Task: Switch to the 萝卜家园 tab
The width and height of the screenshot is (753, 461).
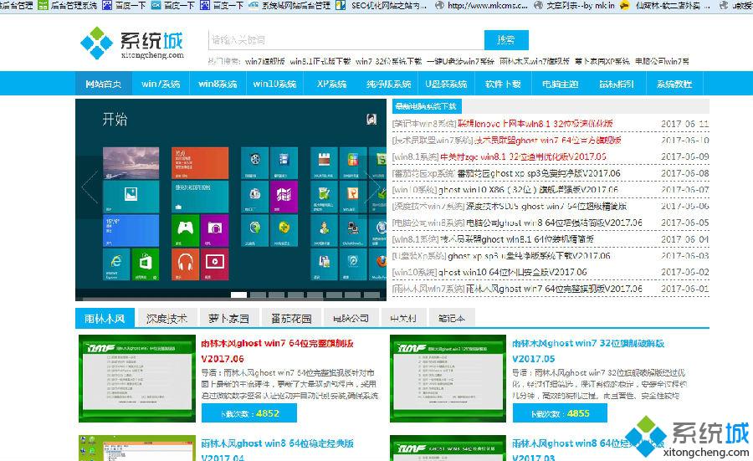Action: pyautogui.click(x=228, y=319)
